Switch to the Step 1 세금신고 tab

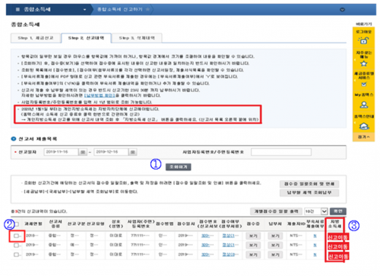(x=36, y=38)
